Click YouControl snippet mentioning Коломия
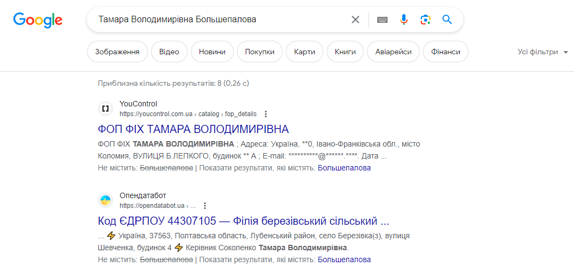Image resolution: width=574 pixels, height=279 pixels. click(259, 150)
